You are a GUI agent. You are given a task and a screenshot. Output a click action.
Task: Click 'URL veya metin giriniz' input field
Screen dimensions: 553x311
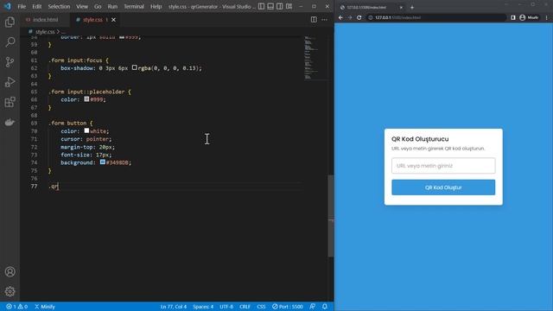[x=443, y=166]
